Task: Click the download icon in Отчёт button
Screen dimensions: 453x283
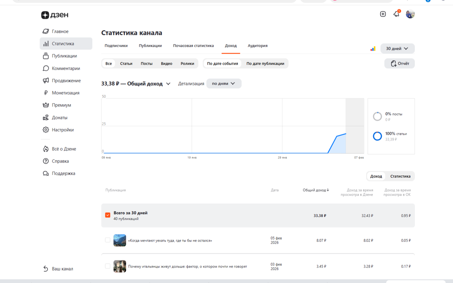Action: point(393,63)
